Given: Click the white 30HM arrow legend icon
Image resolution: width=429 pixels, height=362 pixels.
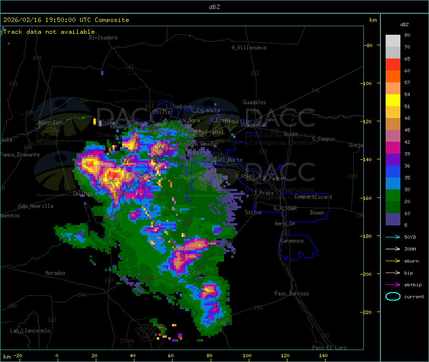Looking at the screenshot, I should (x=393, y=249).
